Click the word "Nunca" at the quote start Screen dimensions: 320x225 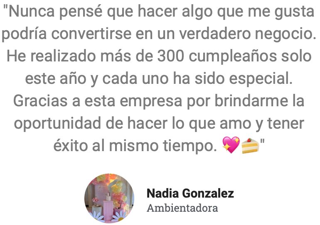tap(32, 11)
